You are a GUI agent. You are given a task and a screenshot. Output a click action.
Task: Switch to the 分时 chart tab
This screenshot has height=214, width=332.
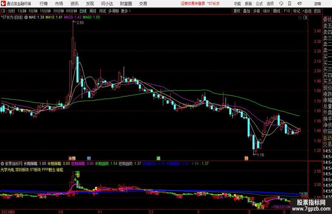point(11,11)
